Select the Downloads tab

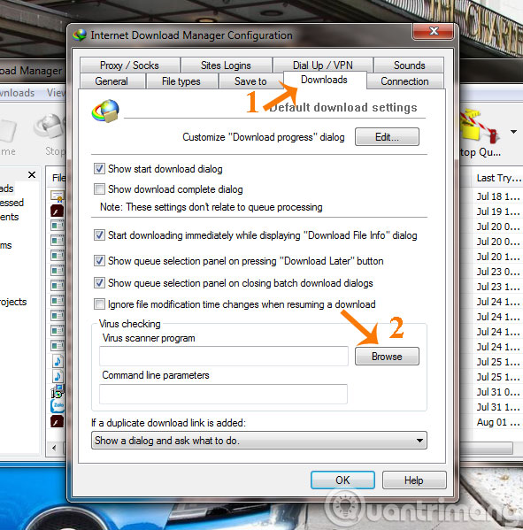tap(324, 80)
